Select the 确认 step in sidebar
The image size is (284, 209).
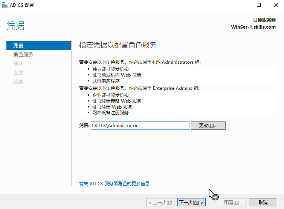click(18, 63)
